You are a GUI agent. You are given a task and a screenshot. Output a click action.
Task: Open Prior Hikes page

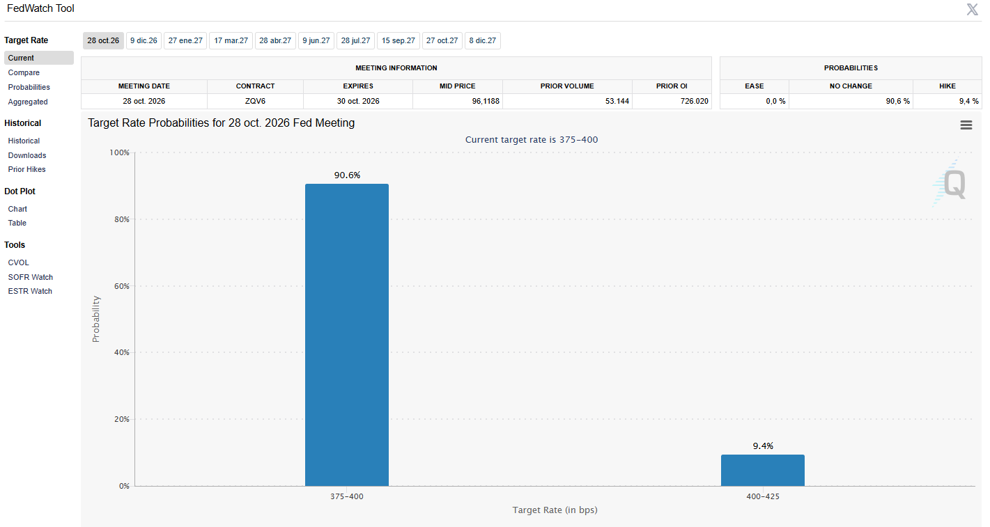pyautogui.click(x=26, y=169)
